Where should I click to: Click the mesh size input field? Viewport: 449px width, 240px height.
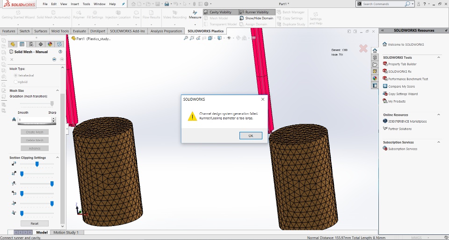coord(35,120)
